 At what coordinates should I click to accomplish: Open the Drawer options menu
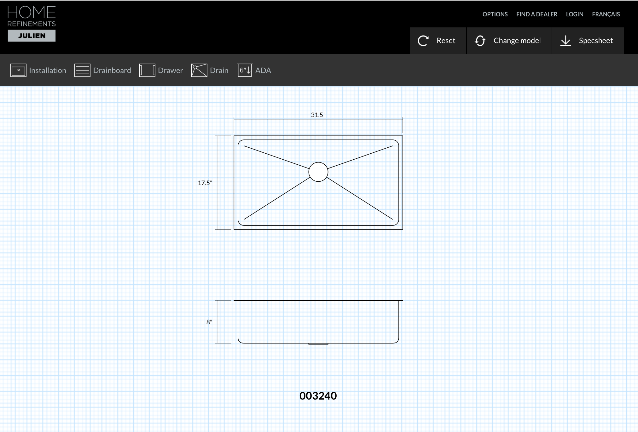pyautogui.click(x=161, y=70)
